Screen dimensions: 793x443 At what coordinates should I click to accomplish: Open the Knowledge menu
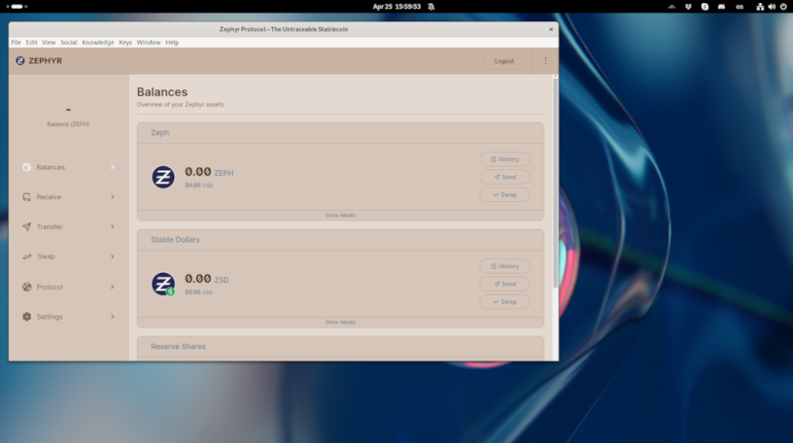98,43
